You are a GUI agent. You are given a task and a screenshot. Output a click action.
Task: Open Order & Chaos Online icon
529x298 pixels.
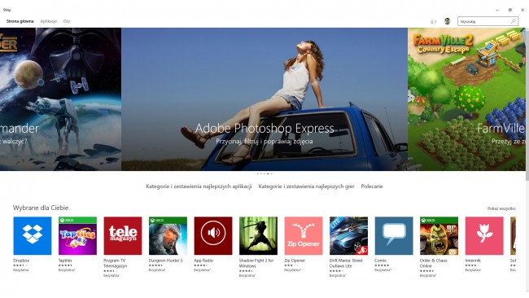point(439,235)
